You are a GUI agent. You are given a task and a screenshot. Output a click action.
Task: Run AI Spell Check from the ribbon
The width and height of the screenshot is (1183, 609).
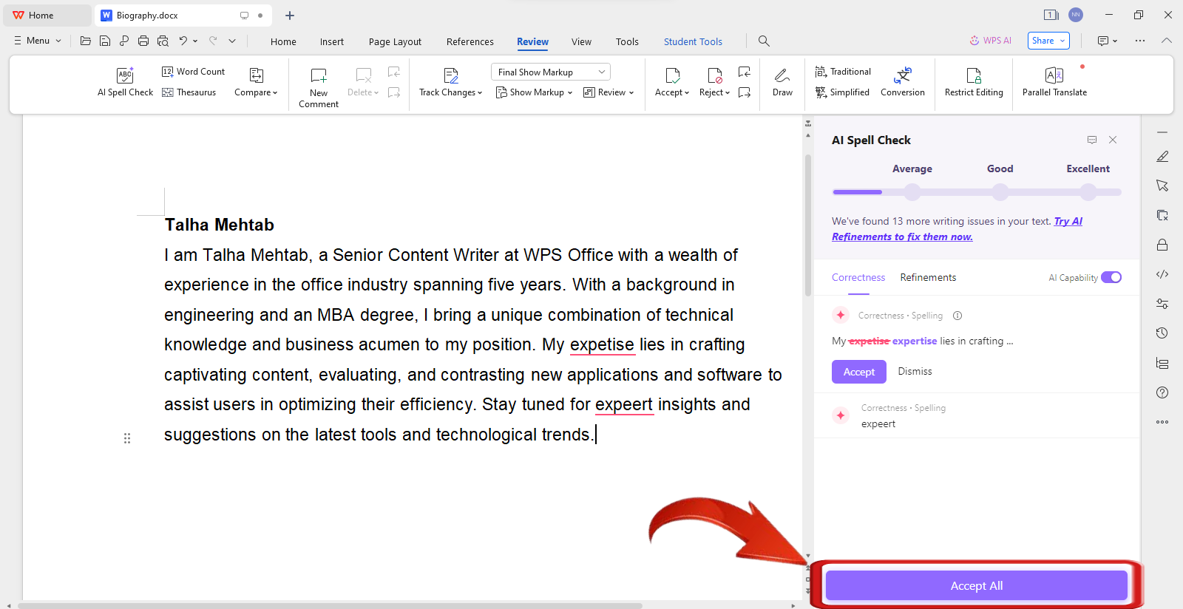(x=125, y=82)
